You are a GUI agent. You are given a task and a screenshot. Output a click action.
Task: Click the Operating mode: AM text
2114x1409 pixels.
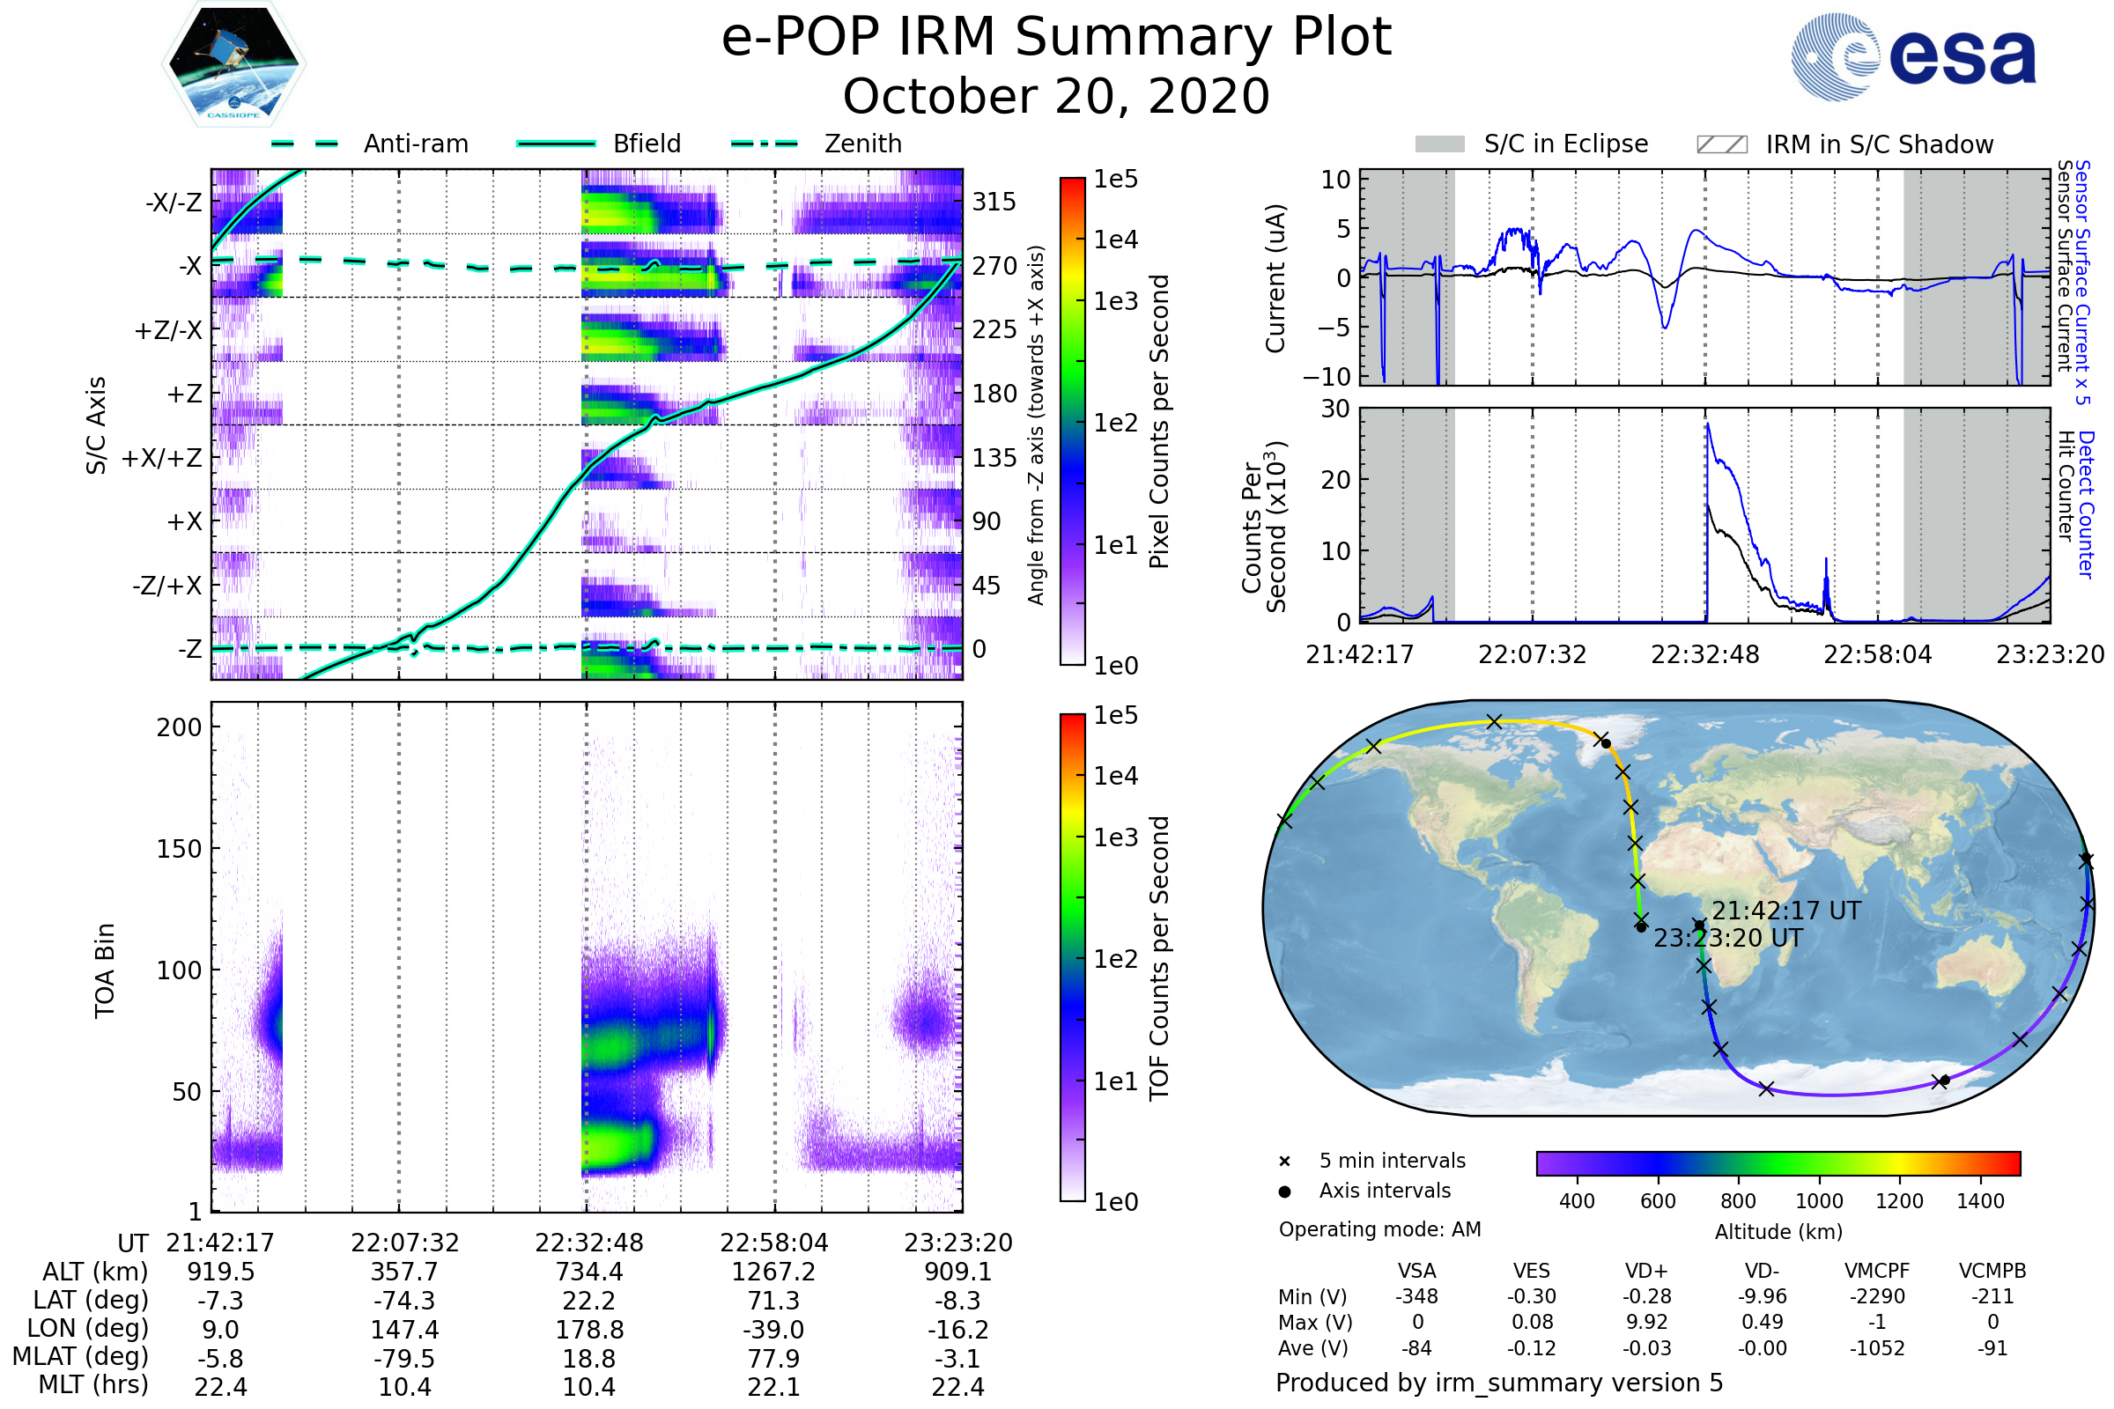(1379, 1229)
